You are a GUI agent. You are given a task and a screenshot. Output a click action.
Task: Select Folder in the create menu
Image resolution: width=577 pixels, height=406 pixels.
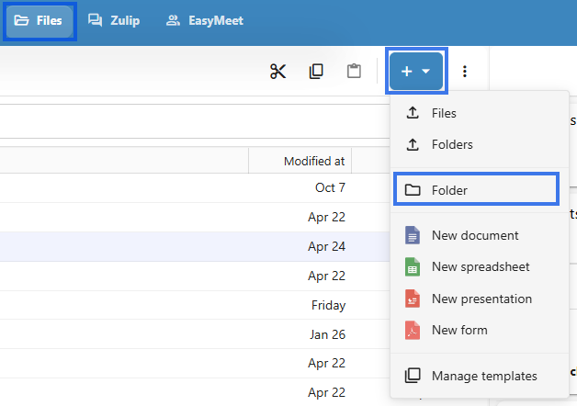(476, 189)
